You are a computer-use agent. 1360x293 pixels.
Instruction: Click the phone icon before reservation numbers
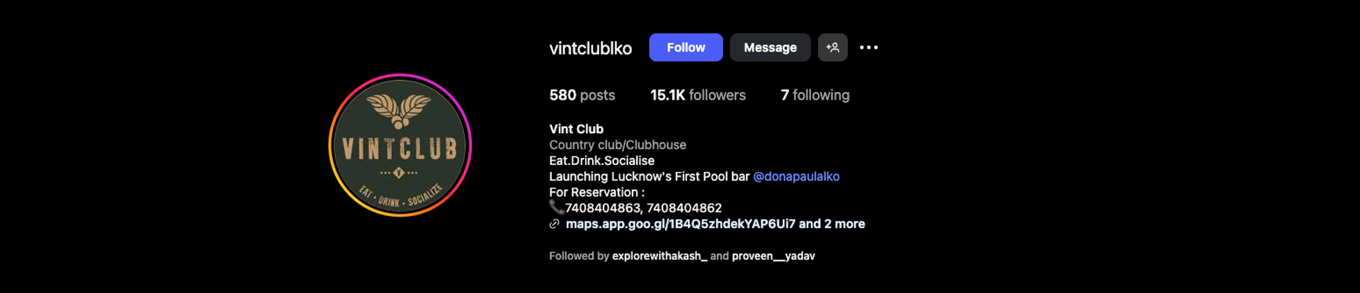[x=557, y=207]
